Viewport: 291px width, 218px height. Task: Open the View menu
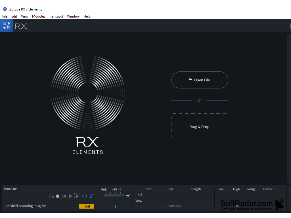(x=24, y=16)
